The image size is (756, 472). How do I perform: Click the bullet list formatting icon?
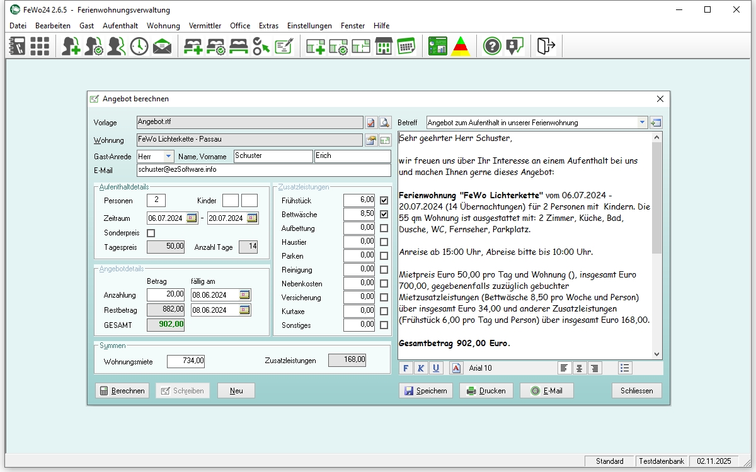tap(624, 368)
